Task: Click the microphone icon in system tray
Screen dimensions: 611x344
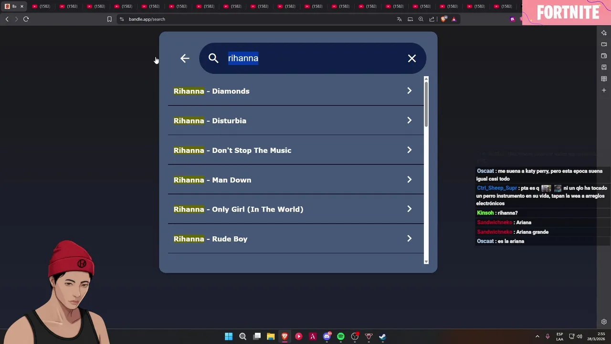Action: coord(548,336)
